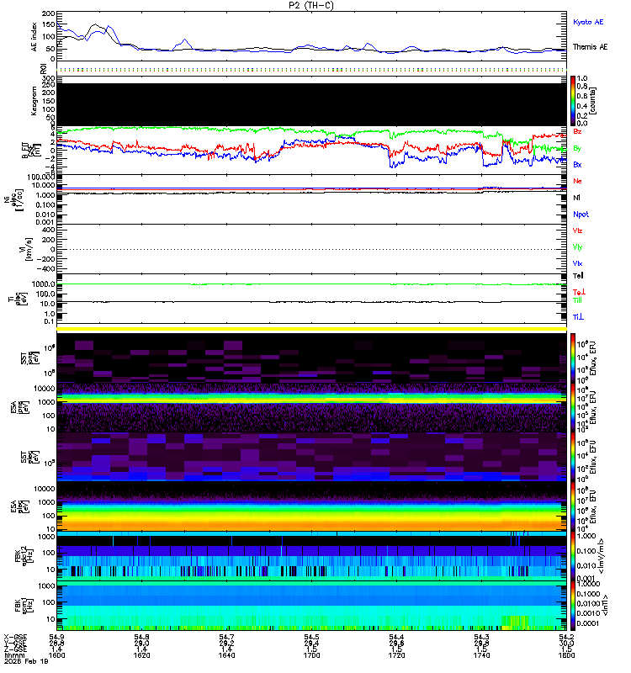This screenshot has height=673, width=631.
Task: Click the Kyoto AE legend label
Action: click(588, 22)
